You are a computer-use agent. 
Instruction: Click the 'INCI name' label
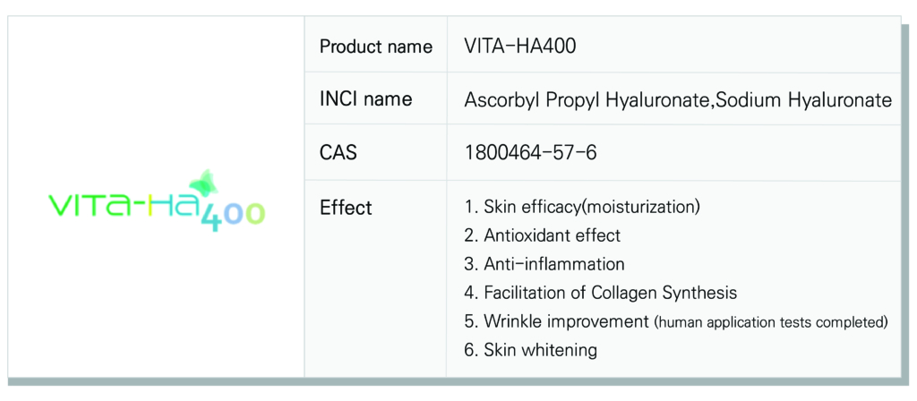point(365,99)
